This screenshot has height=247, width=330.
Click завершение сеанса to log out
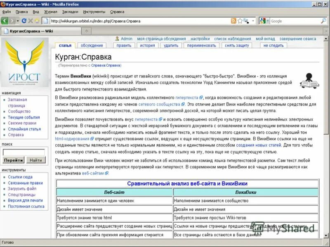298,39
